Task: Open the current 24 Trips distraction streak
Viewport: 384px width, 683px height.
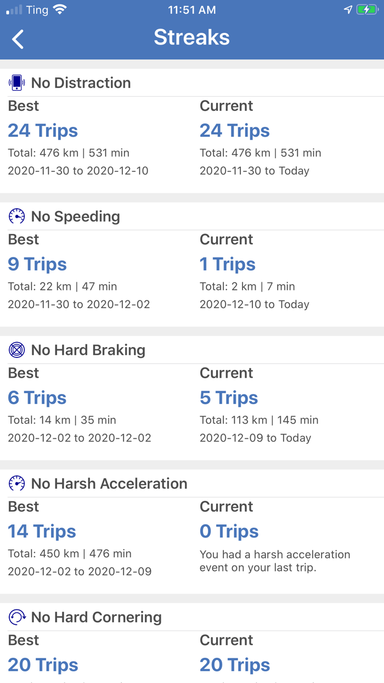Action: (235, 131)
